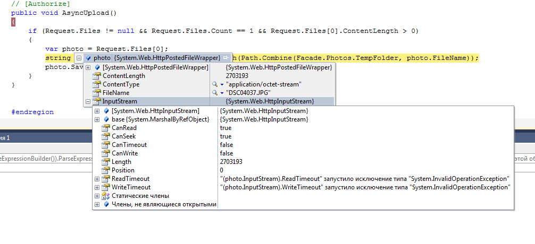Click the WriteTimeout InvalidOperationException message

click(x=365, y=187)
